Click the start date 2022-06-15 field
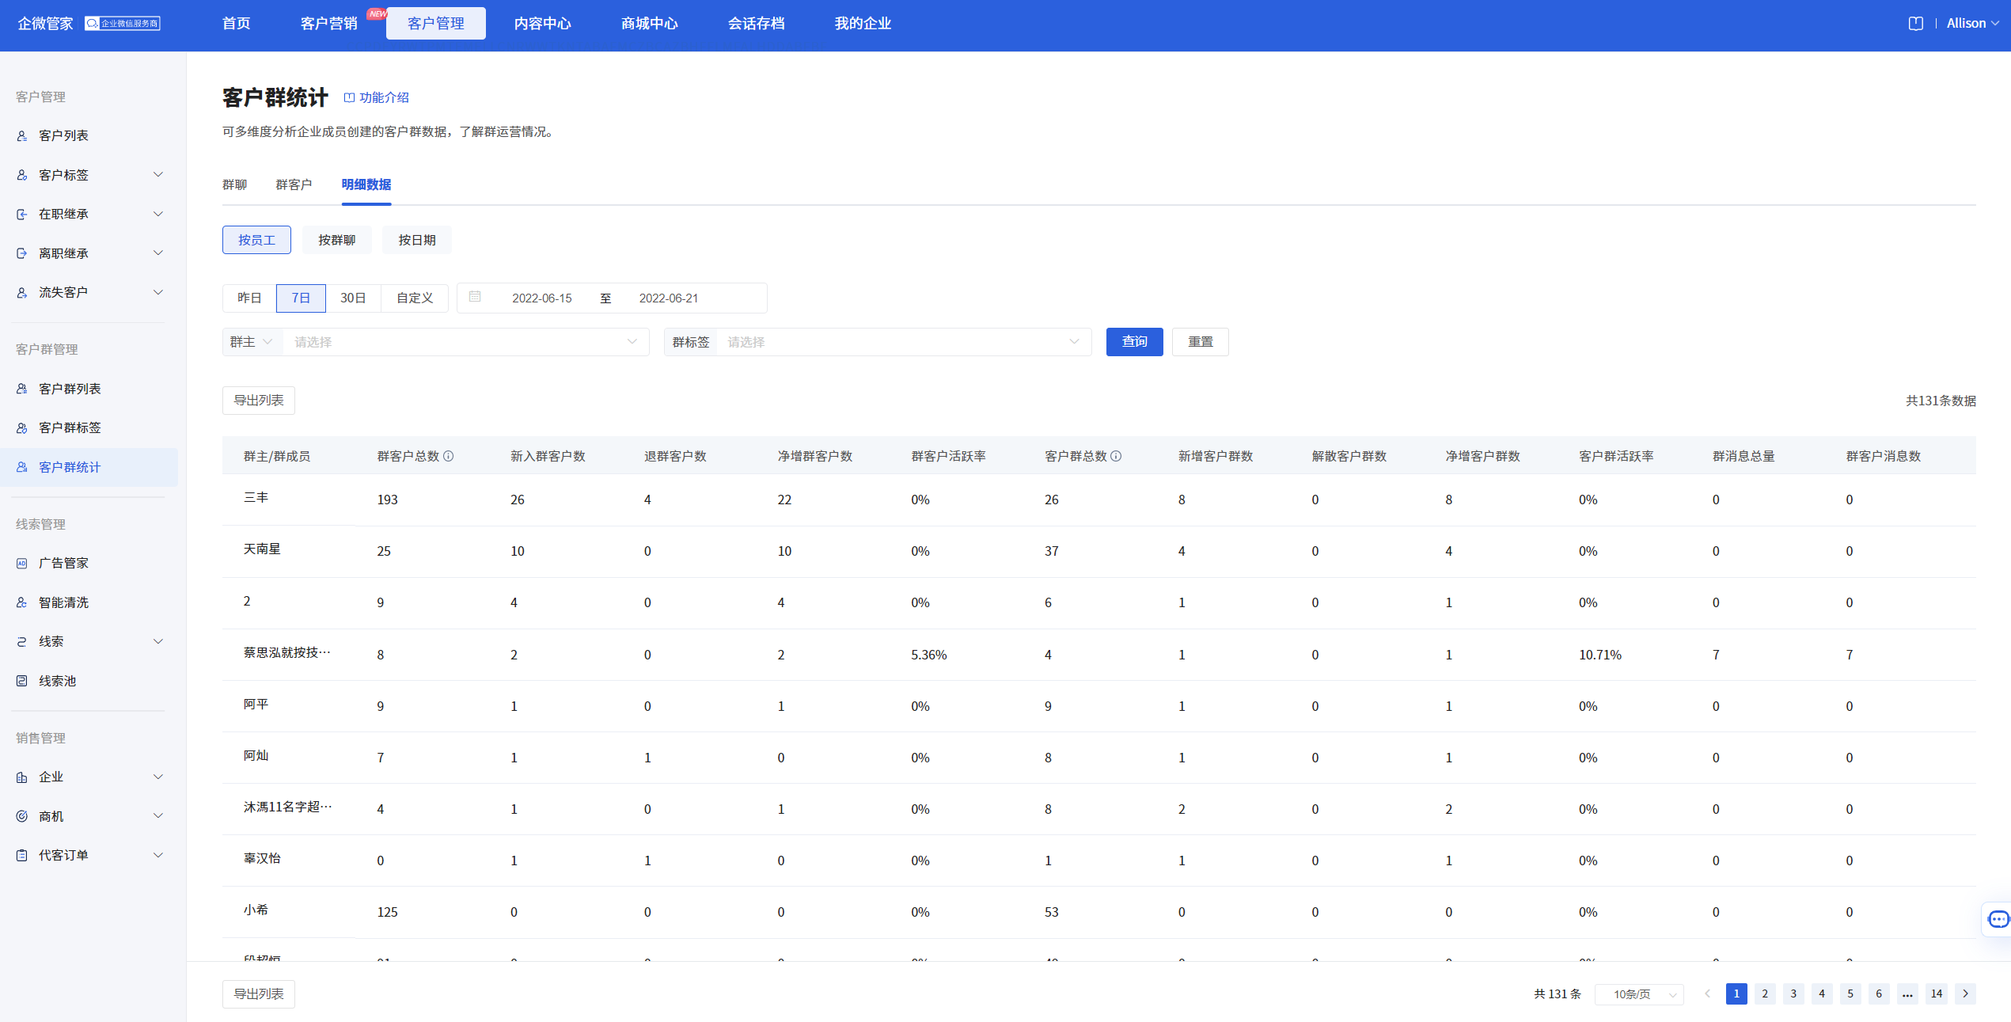The width and height of the screenshot is (2011, 1022). click(x=542, y=298)
